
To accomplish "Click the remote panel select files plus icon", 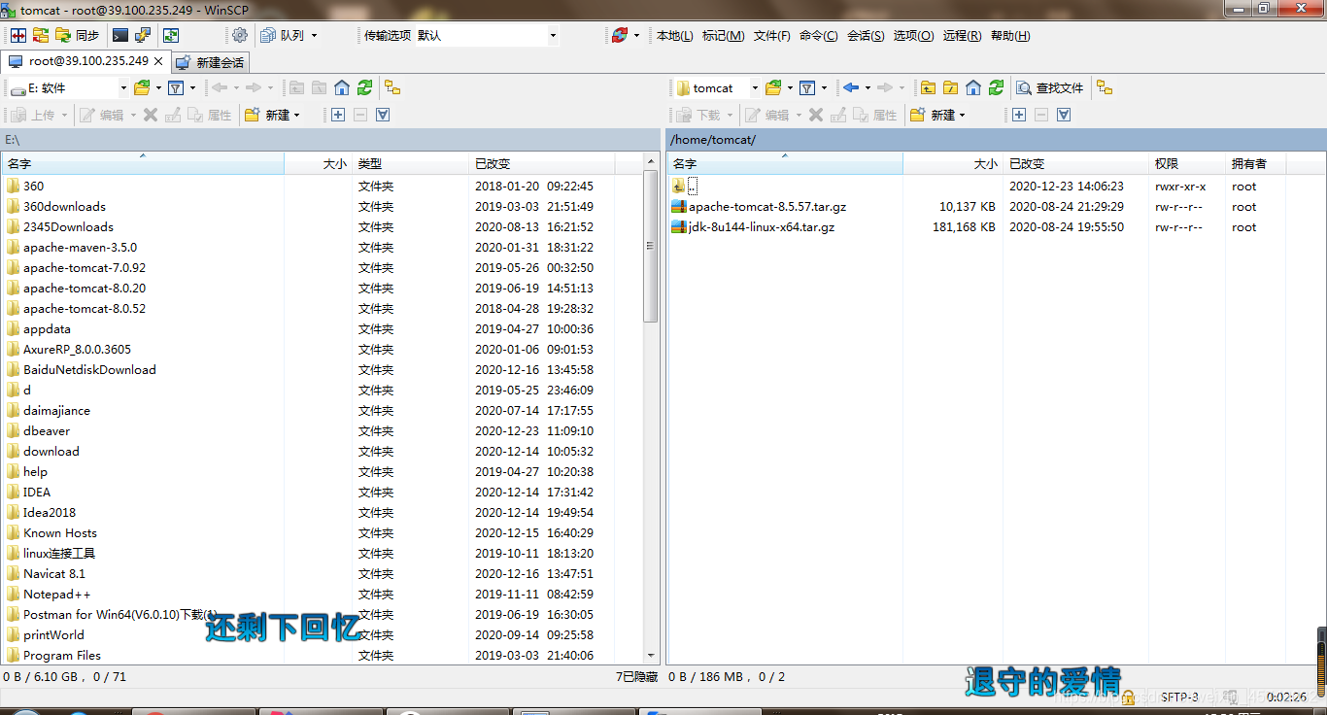I will pyautogui.click(x=1018, y=115).
